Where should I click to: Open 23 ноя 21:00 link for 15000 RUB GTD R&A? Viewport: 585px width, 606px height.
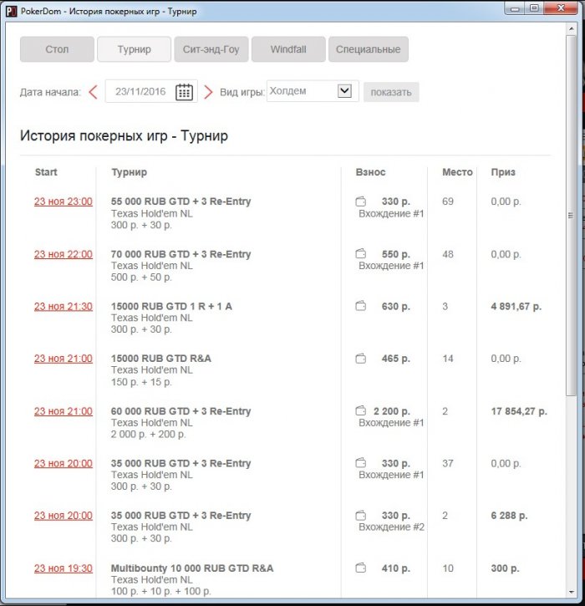pos(64,359)
